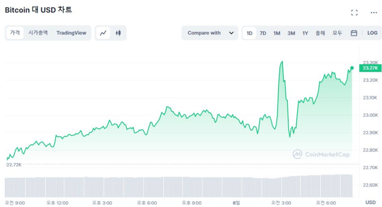This screenshot has height=207, width=382.
Task: Enter fullscreen chart mode
Action: click(x=354, y=12)
